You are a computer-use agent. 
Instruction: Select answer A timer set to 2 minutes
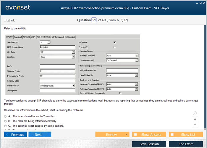[5, 116]
